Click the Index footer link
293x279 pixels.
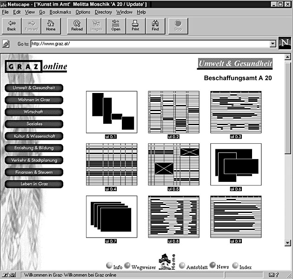coord(246,267)
